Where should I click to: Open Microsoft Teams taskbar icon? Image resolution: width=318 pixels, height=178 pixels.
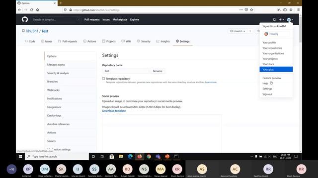(x=158, y=156)
